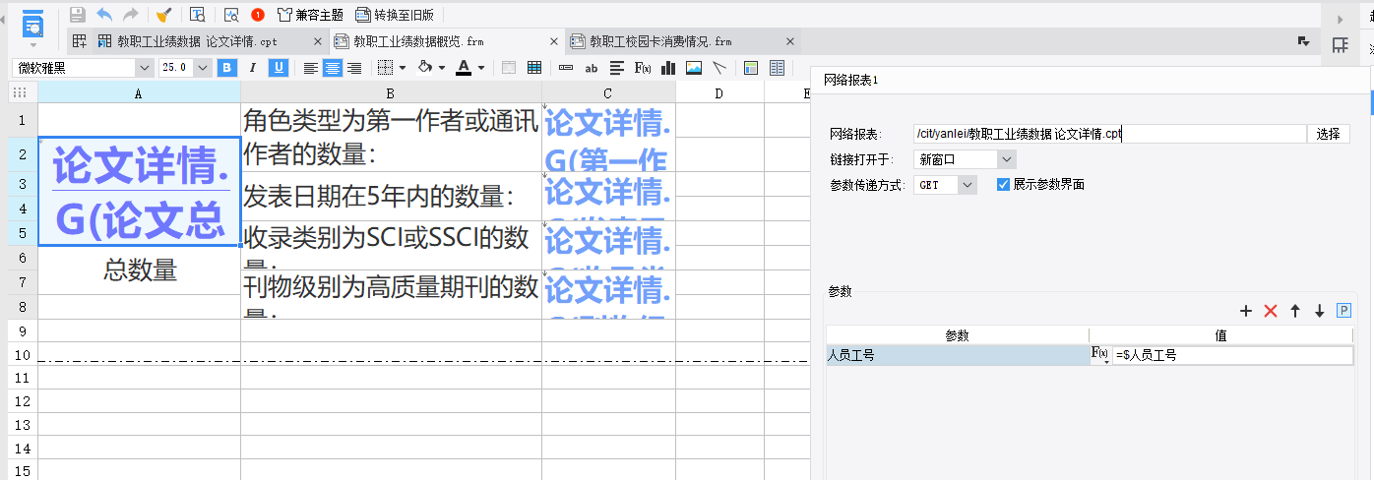Click the 选择 button
This screenshot has height=480, width=1374.
[1329, 134]
